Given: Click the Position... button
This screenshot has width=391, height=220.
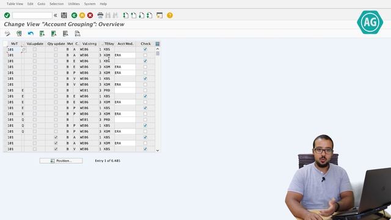Looking at the screenshot, I should pos(61,161).
